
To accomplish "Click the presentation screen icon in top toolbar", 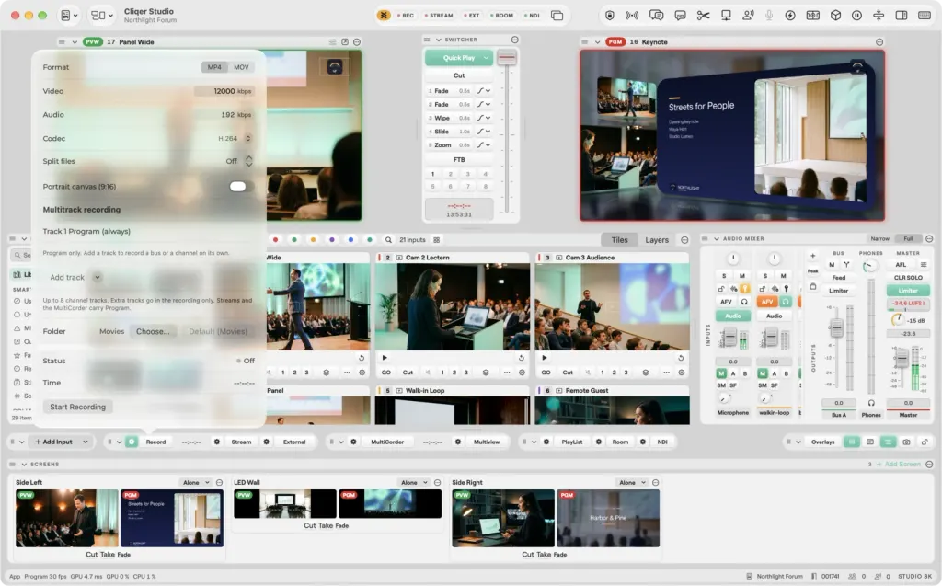I will 726,16.
